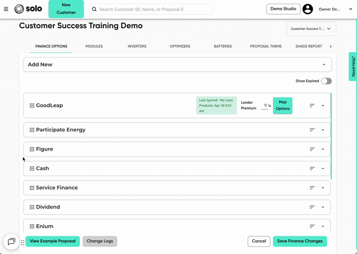Switch to the Inverters tab

[137, 46]
